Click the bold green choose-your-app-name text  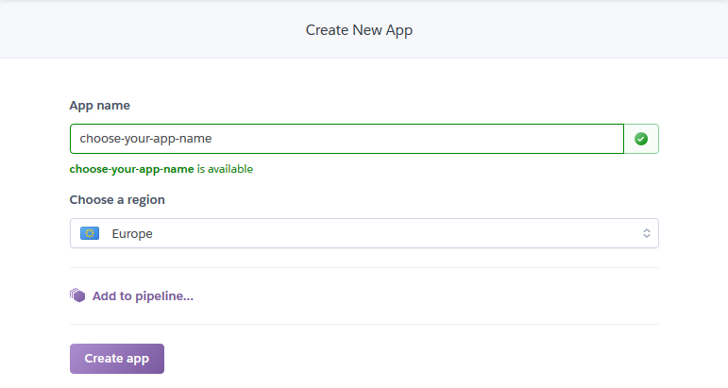(x=132, y=169)
